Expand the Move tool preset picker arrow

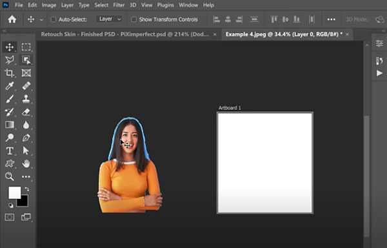[41, 19]
